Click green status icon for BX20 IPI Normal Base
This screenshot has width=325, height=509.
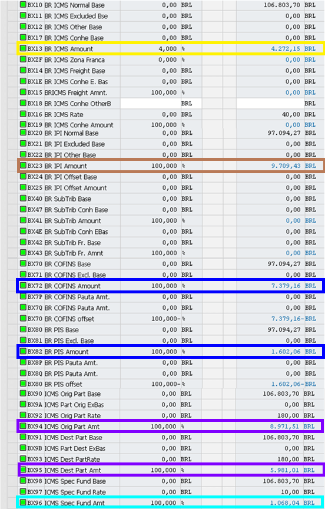[x=23, y=133]
